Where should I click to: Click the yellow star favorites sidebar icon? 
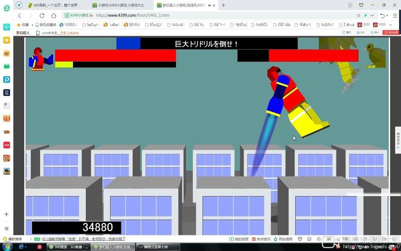point(7,40)
